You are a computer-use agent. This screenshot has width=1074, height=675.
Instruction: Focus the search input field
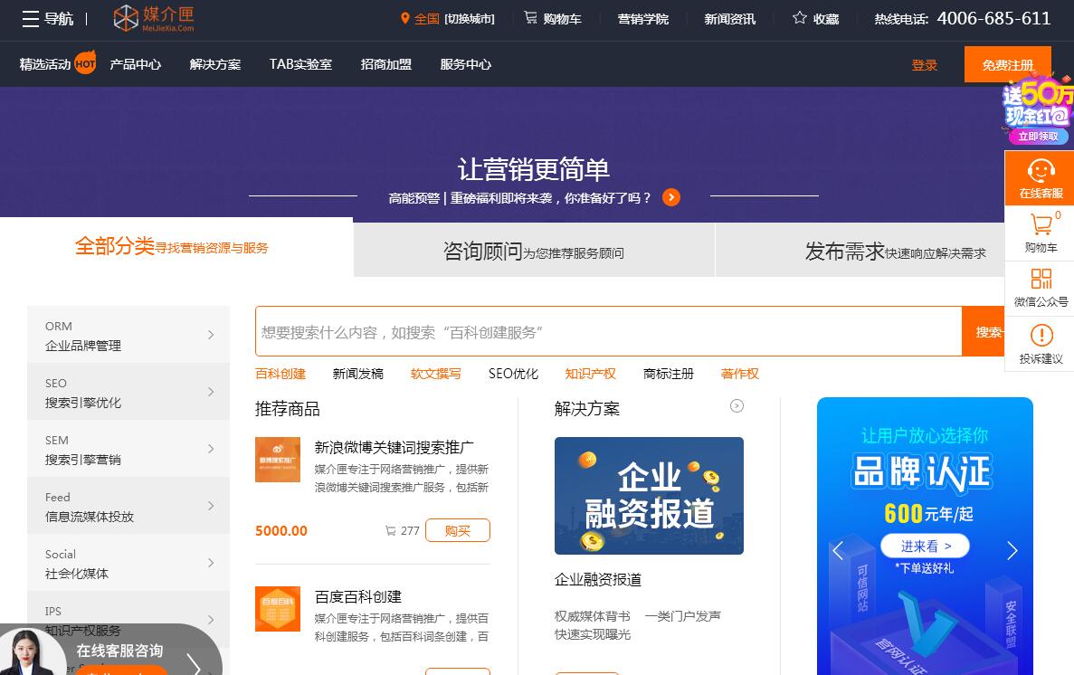[608, 332]
